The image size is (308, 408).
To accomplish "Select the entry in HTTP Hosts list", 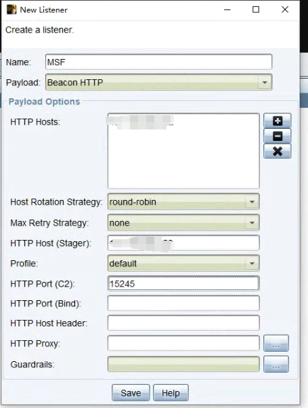I will [140, 122].
